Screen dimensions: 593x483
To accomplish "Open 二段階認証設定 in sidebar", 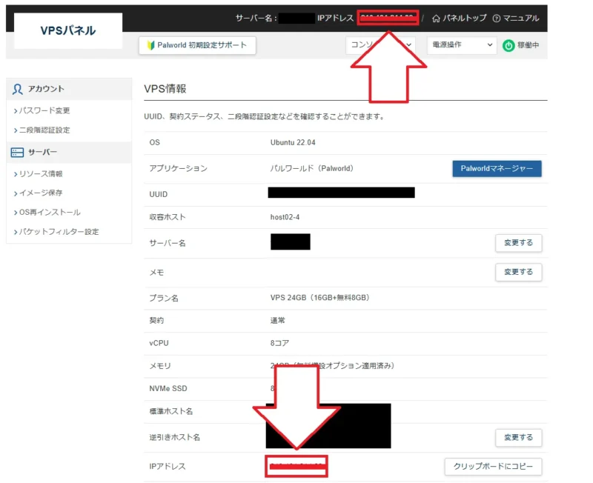I will point(44,130).
